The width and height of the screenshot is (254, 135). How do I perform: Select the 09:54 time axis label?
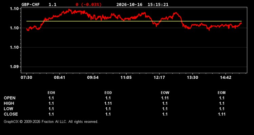(x=93, y=77)
